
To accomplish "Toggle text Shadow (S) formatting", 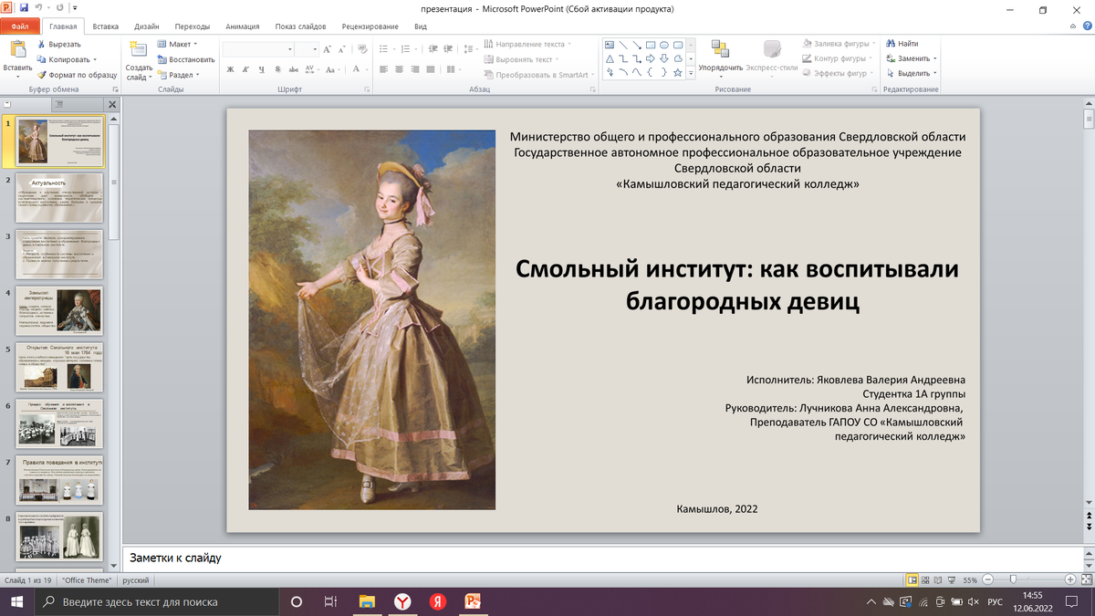I will (x=277, y=70).
